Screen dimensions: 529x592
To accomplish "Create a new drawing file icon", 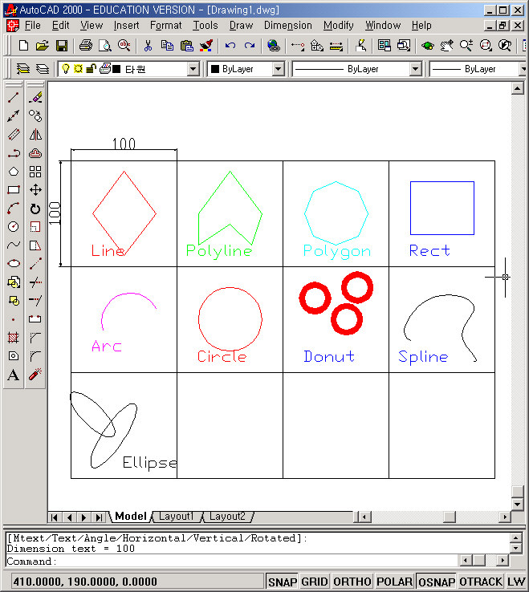I will pyautogui.click(x=23, y=46).
